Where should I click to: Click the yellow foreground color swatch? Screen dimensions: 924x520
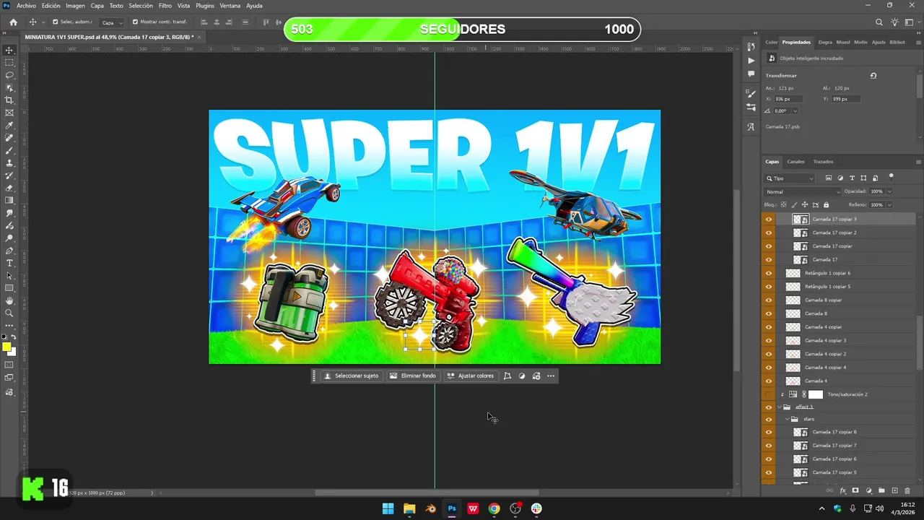[6, 347]
